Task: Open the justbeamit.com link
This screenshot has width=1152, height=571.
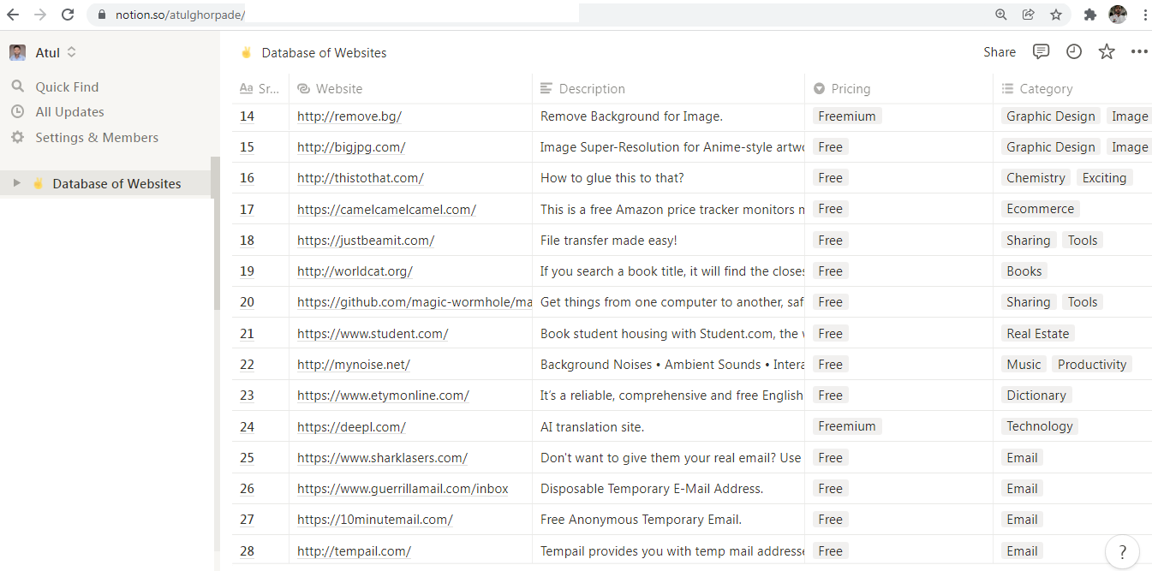Action: [x=366, y=241]
